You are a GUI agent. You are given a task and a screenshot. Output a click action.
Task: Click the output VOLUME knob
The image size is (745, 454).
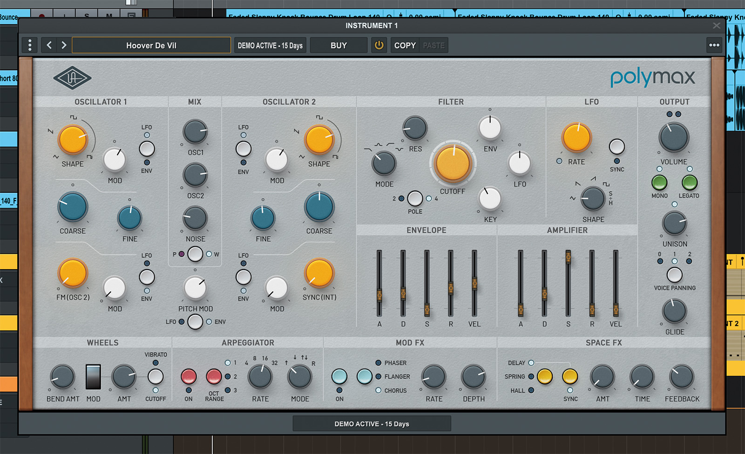point(674,137)
